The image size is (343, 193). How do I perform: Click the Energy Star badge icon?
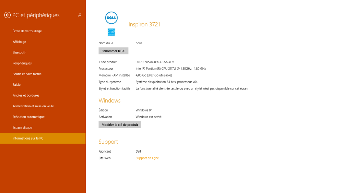[111, 32]
